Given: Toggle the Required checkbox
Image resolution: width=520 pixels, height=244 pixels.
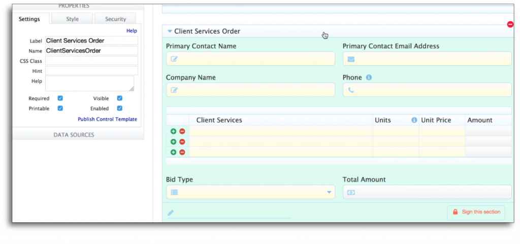Looking at the screenshot, I should 60,98.
